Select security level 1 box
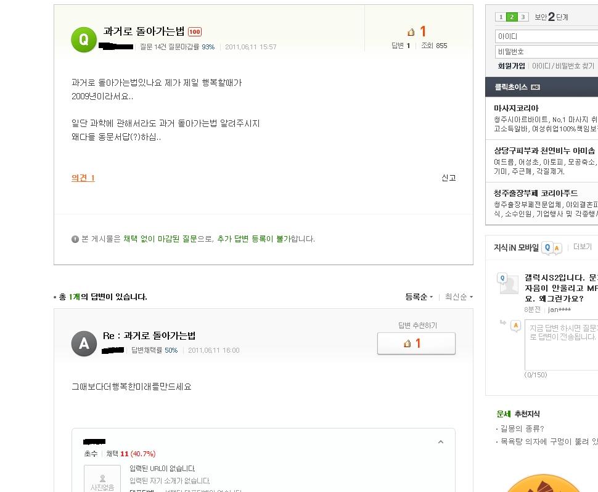Screen dimensions: 598x492 pyautogui.click(x=501, y=17)
